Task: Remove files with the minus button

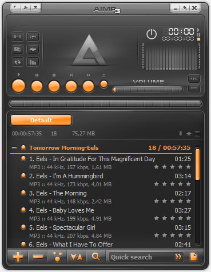Action: (38, 257)
